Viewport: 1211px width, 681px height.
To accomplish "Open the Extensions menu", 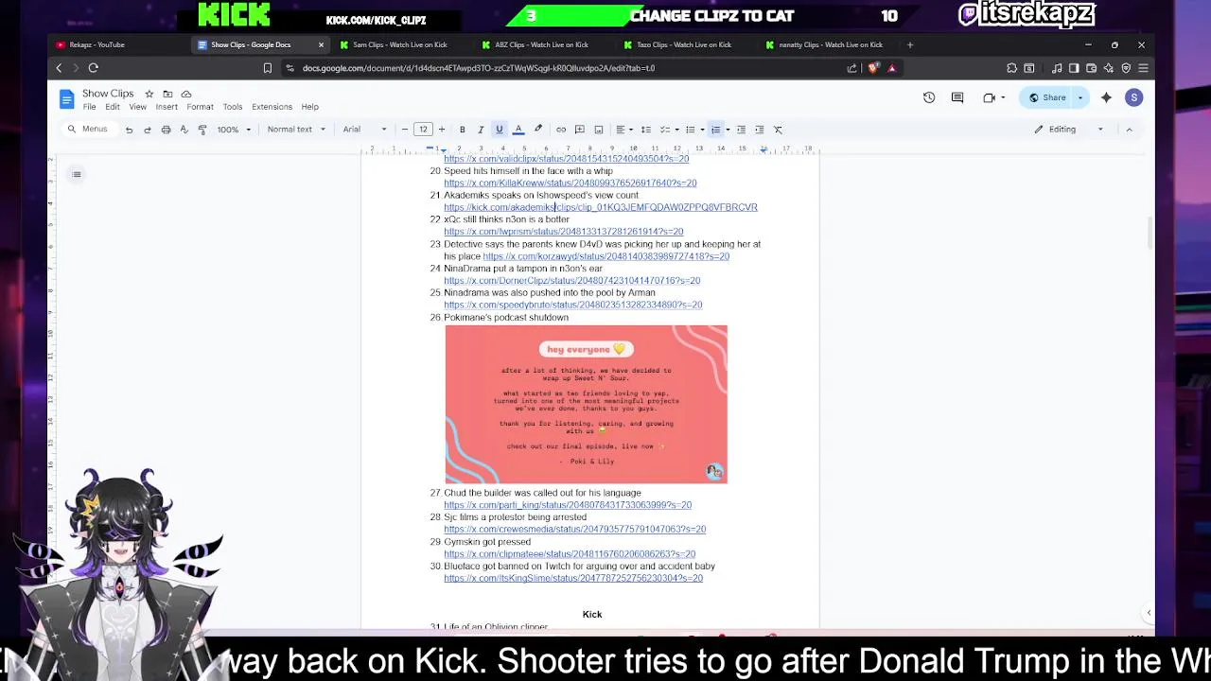I will tap(272, 107).
